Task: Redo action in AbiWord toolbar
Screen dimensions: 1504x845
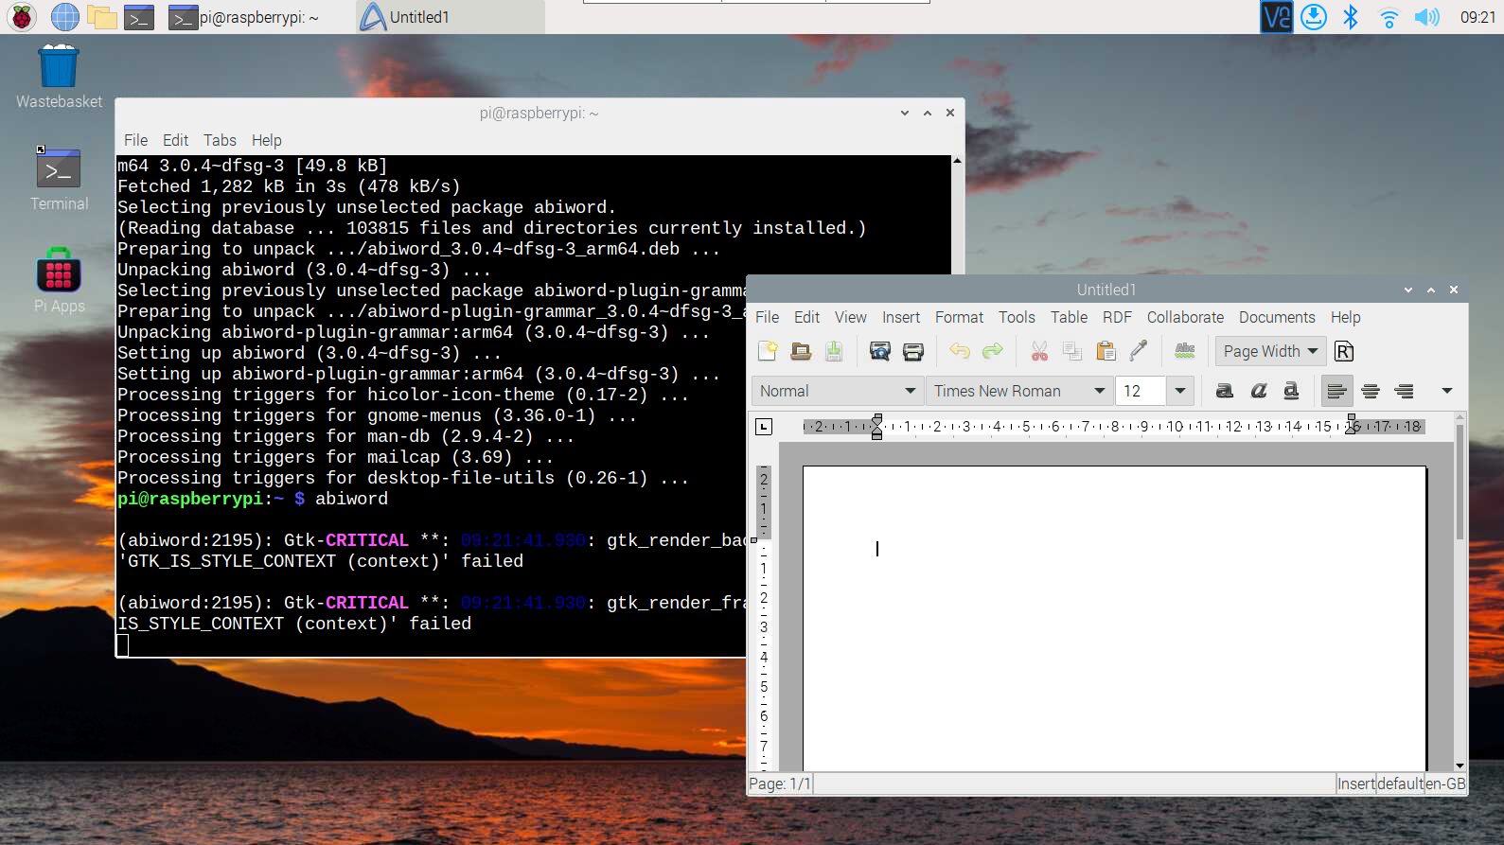Action: [992, 351]
